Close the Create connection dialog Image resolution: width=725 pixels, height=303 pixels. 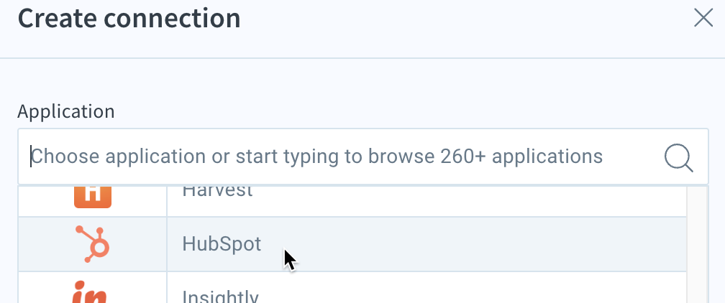[x=703, y=19]
